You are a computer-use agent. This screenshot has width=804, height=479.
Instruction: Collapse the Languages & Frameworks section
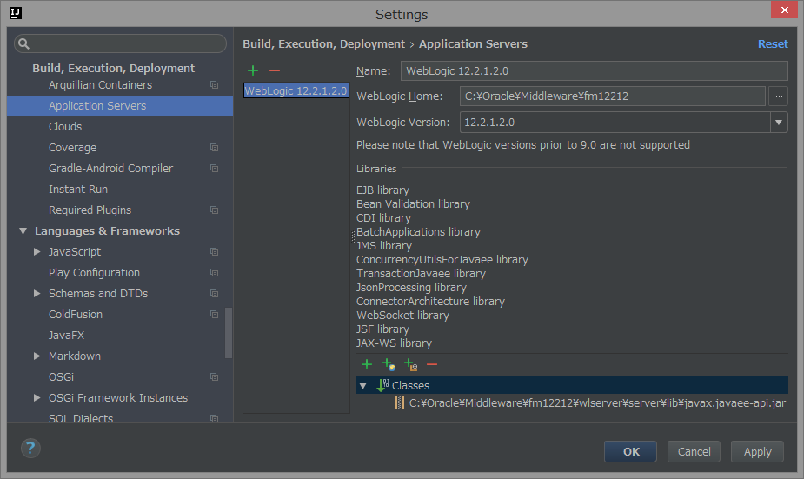coord(23,230)
